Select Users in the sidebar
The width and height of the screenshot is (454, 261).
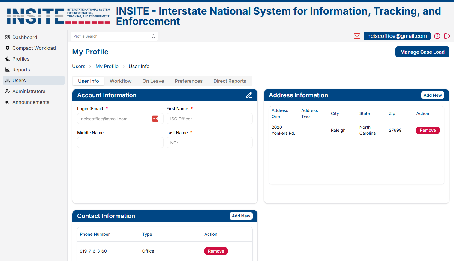click(x=34, y=80)
